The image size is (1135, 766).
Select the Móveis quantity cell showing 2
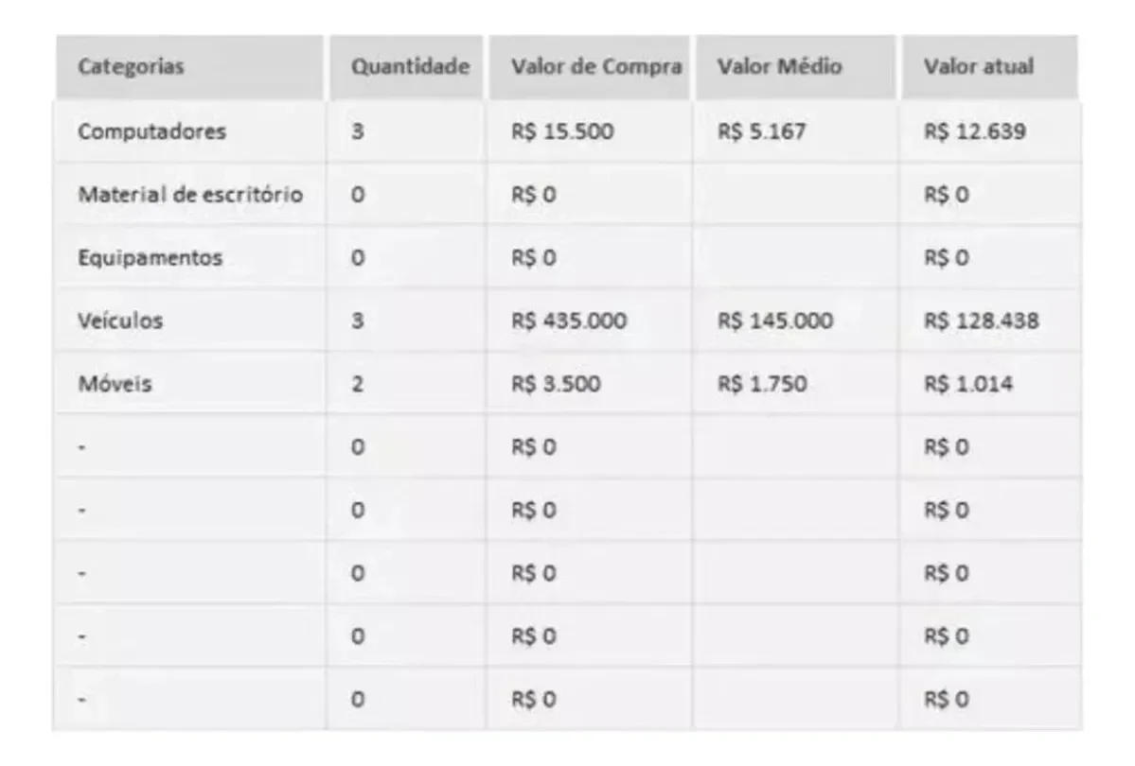(407, 383)
